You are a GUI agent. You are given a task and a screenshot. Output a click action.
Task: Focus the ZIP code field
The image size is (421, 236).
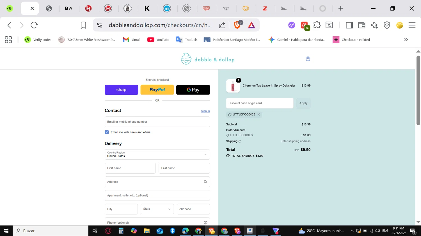[x=193, y=209]
